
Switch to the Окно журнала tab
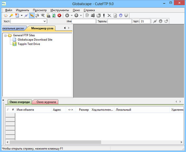(x=46, y=102)
